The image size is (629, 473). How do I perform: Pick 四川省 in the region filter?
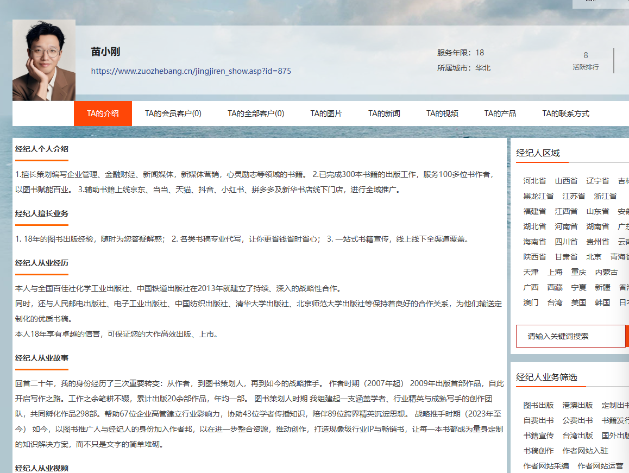[x=565, y=242]
